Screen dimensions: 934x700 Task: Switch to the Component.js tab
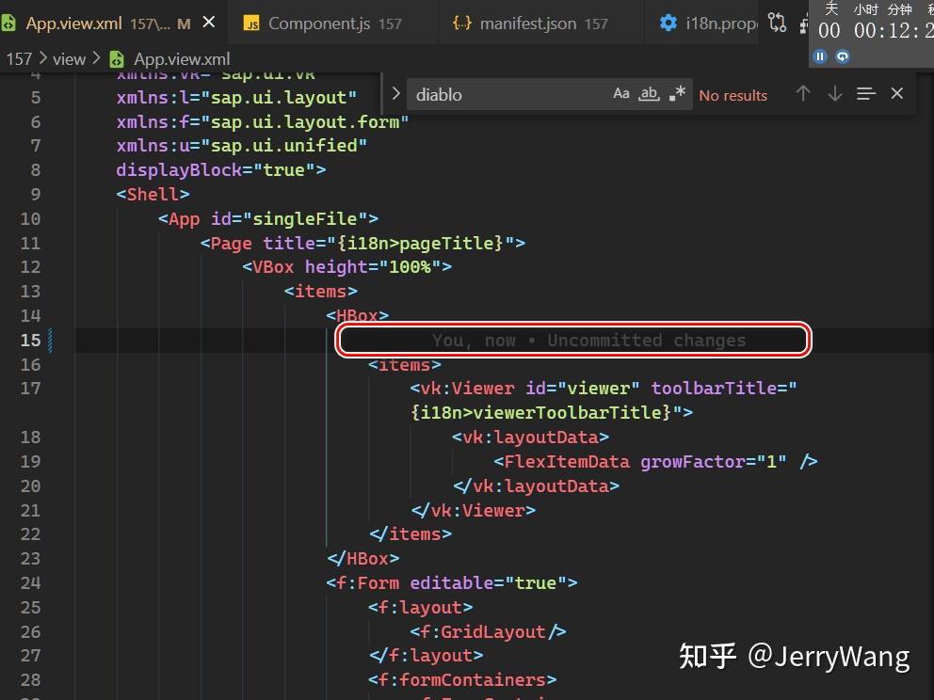tap(333, 24)
